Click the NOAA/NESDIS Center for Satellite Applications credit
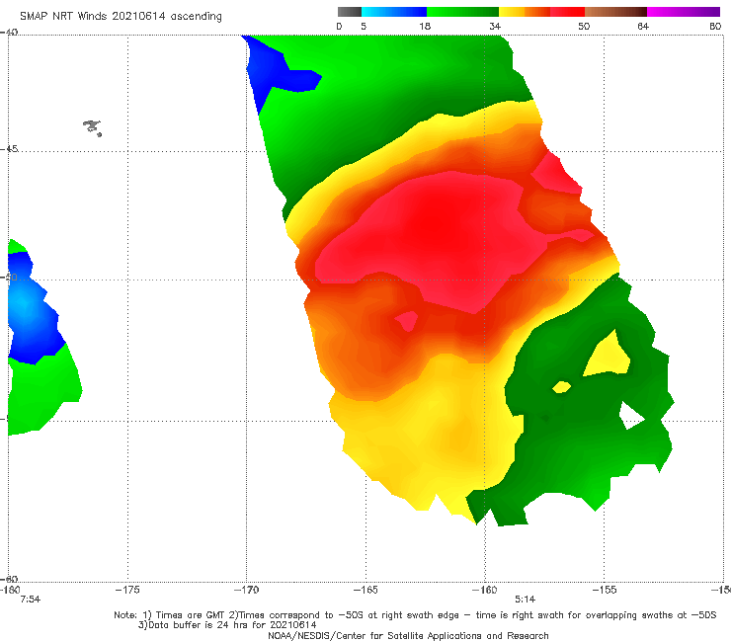 click(408, 635)
